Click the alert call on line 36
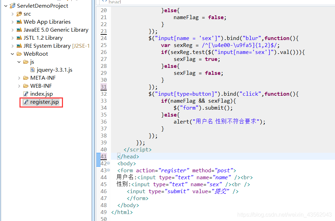The image size is (335, 221). 220,121
